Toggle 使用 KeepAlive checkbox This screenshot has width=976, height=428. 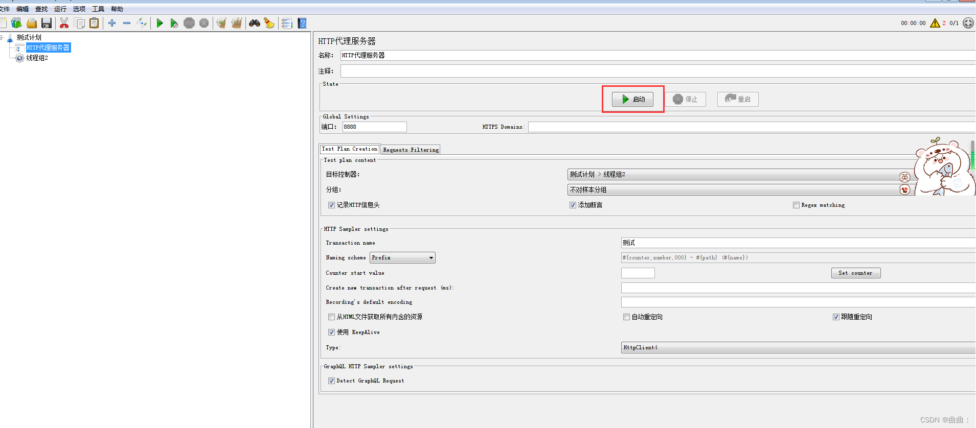(331, 332)
